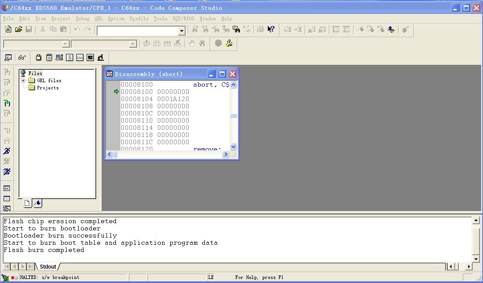Click the eyeglasses watch window icon
The image size is (483, 283).
[22, 57]
